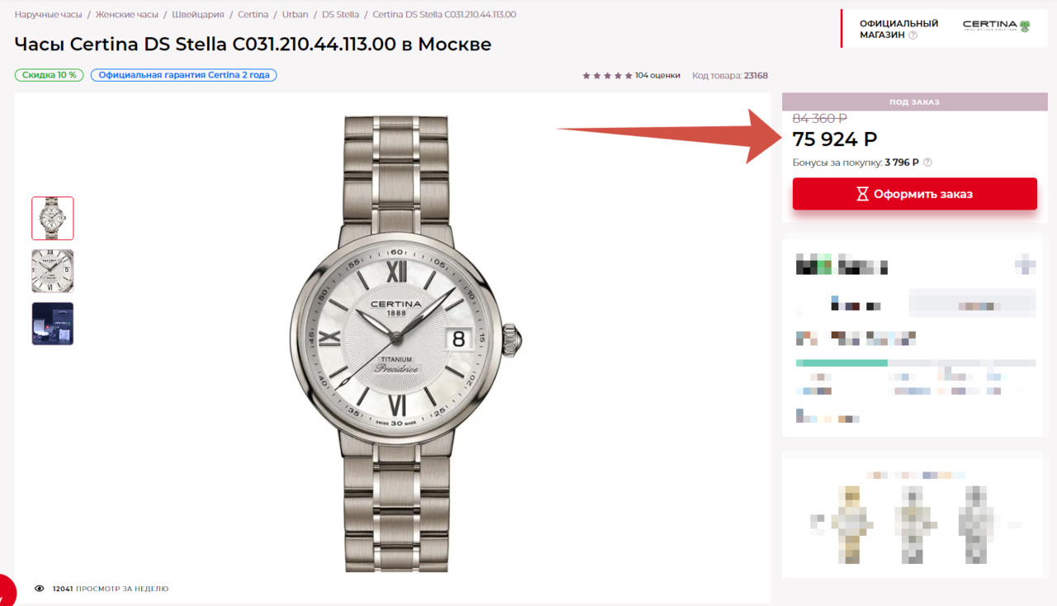1057x606 pixels.
Task: Open the 104 оценки reviews link
Action: tap(657, 76)
